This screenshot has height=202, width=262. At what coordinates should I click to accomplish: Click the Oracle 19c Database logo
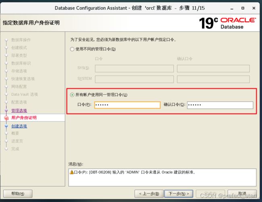(x=227, y=23)
